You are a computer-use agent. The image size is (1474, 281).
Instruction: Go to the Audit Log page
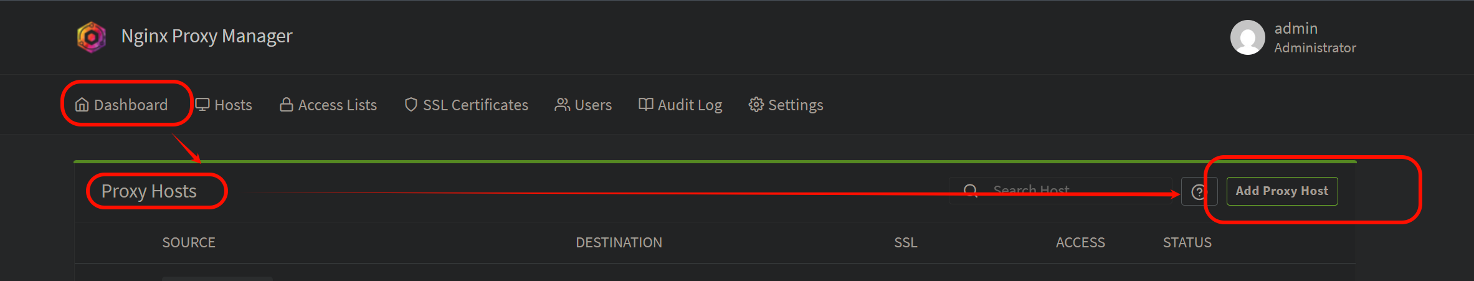[x=680, y=105]
